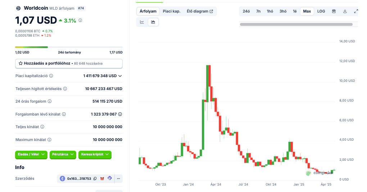Open more contract options ellipsis
367x192 pixels.
119,179
